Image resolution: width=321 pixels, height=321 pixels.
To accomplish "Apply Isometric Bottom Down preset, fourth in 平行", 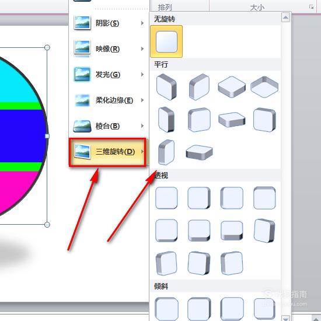I will tap(264, 87).
